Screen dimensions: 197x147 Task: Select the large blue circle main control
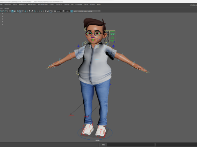click(x=95, y=133)
